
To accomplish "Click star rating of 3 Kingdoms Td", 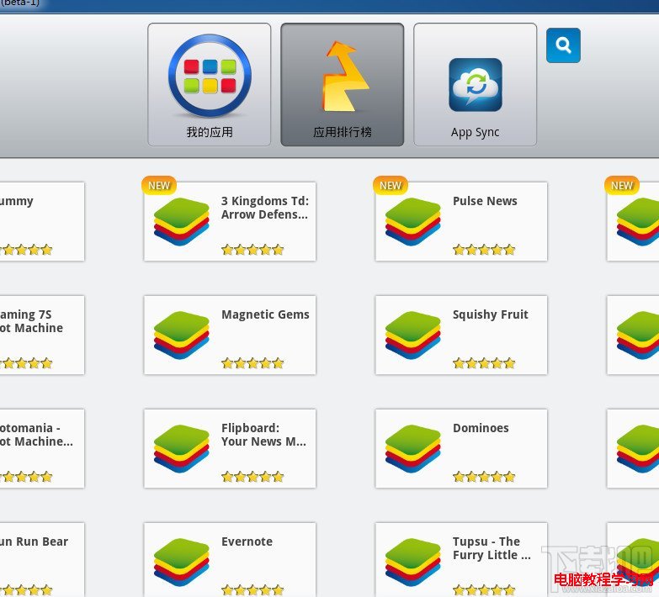I will tap(252, 250).
